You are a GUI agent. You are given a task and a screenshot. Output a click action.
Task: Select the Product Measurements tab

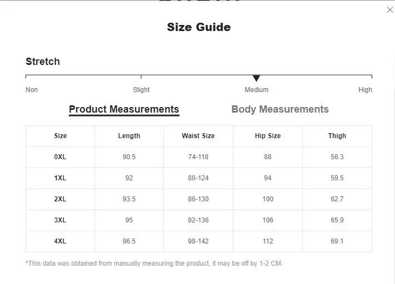click(x=124, y=109)
